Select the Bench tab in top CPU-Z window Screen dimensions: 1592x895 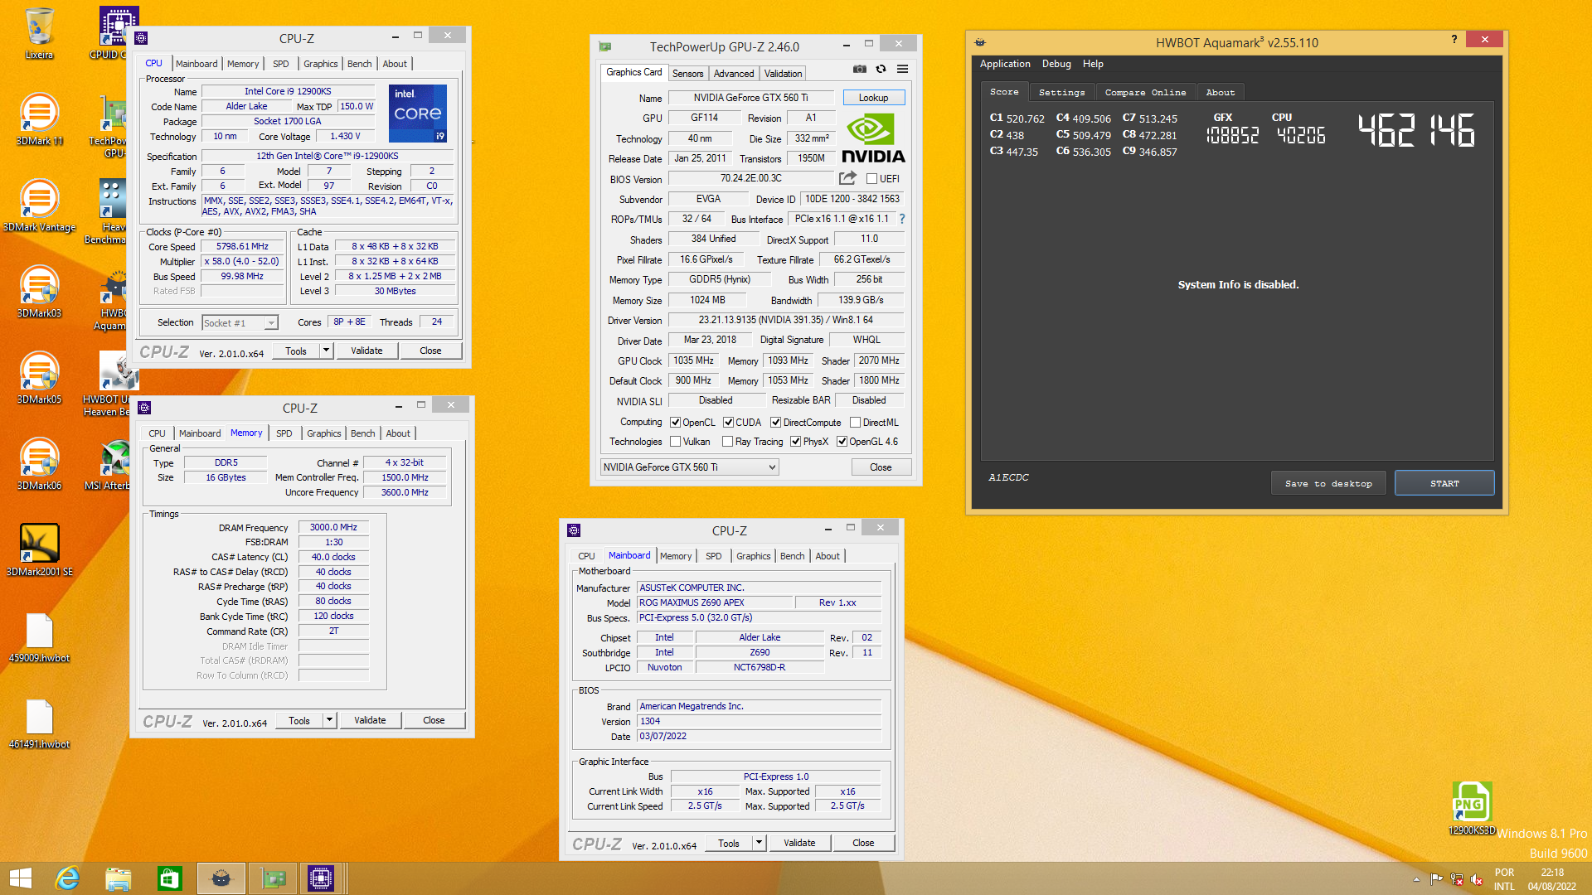(x=359, y=64)
